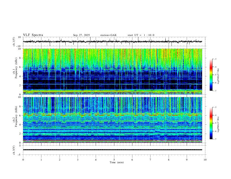Select the ch.1 "Frequency (kHz)" axis label
The width and height of the screenshot is (231, 179).
pos(16,67)
